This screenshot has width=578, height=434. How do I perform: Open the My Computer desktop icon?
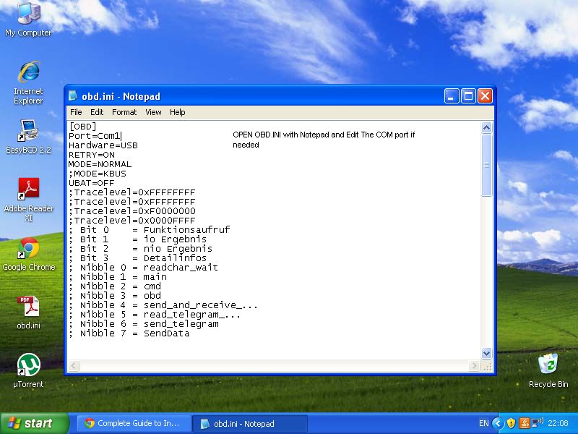point(28,14)
